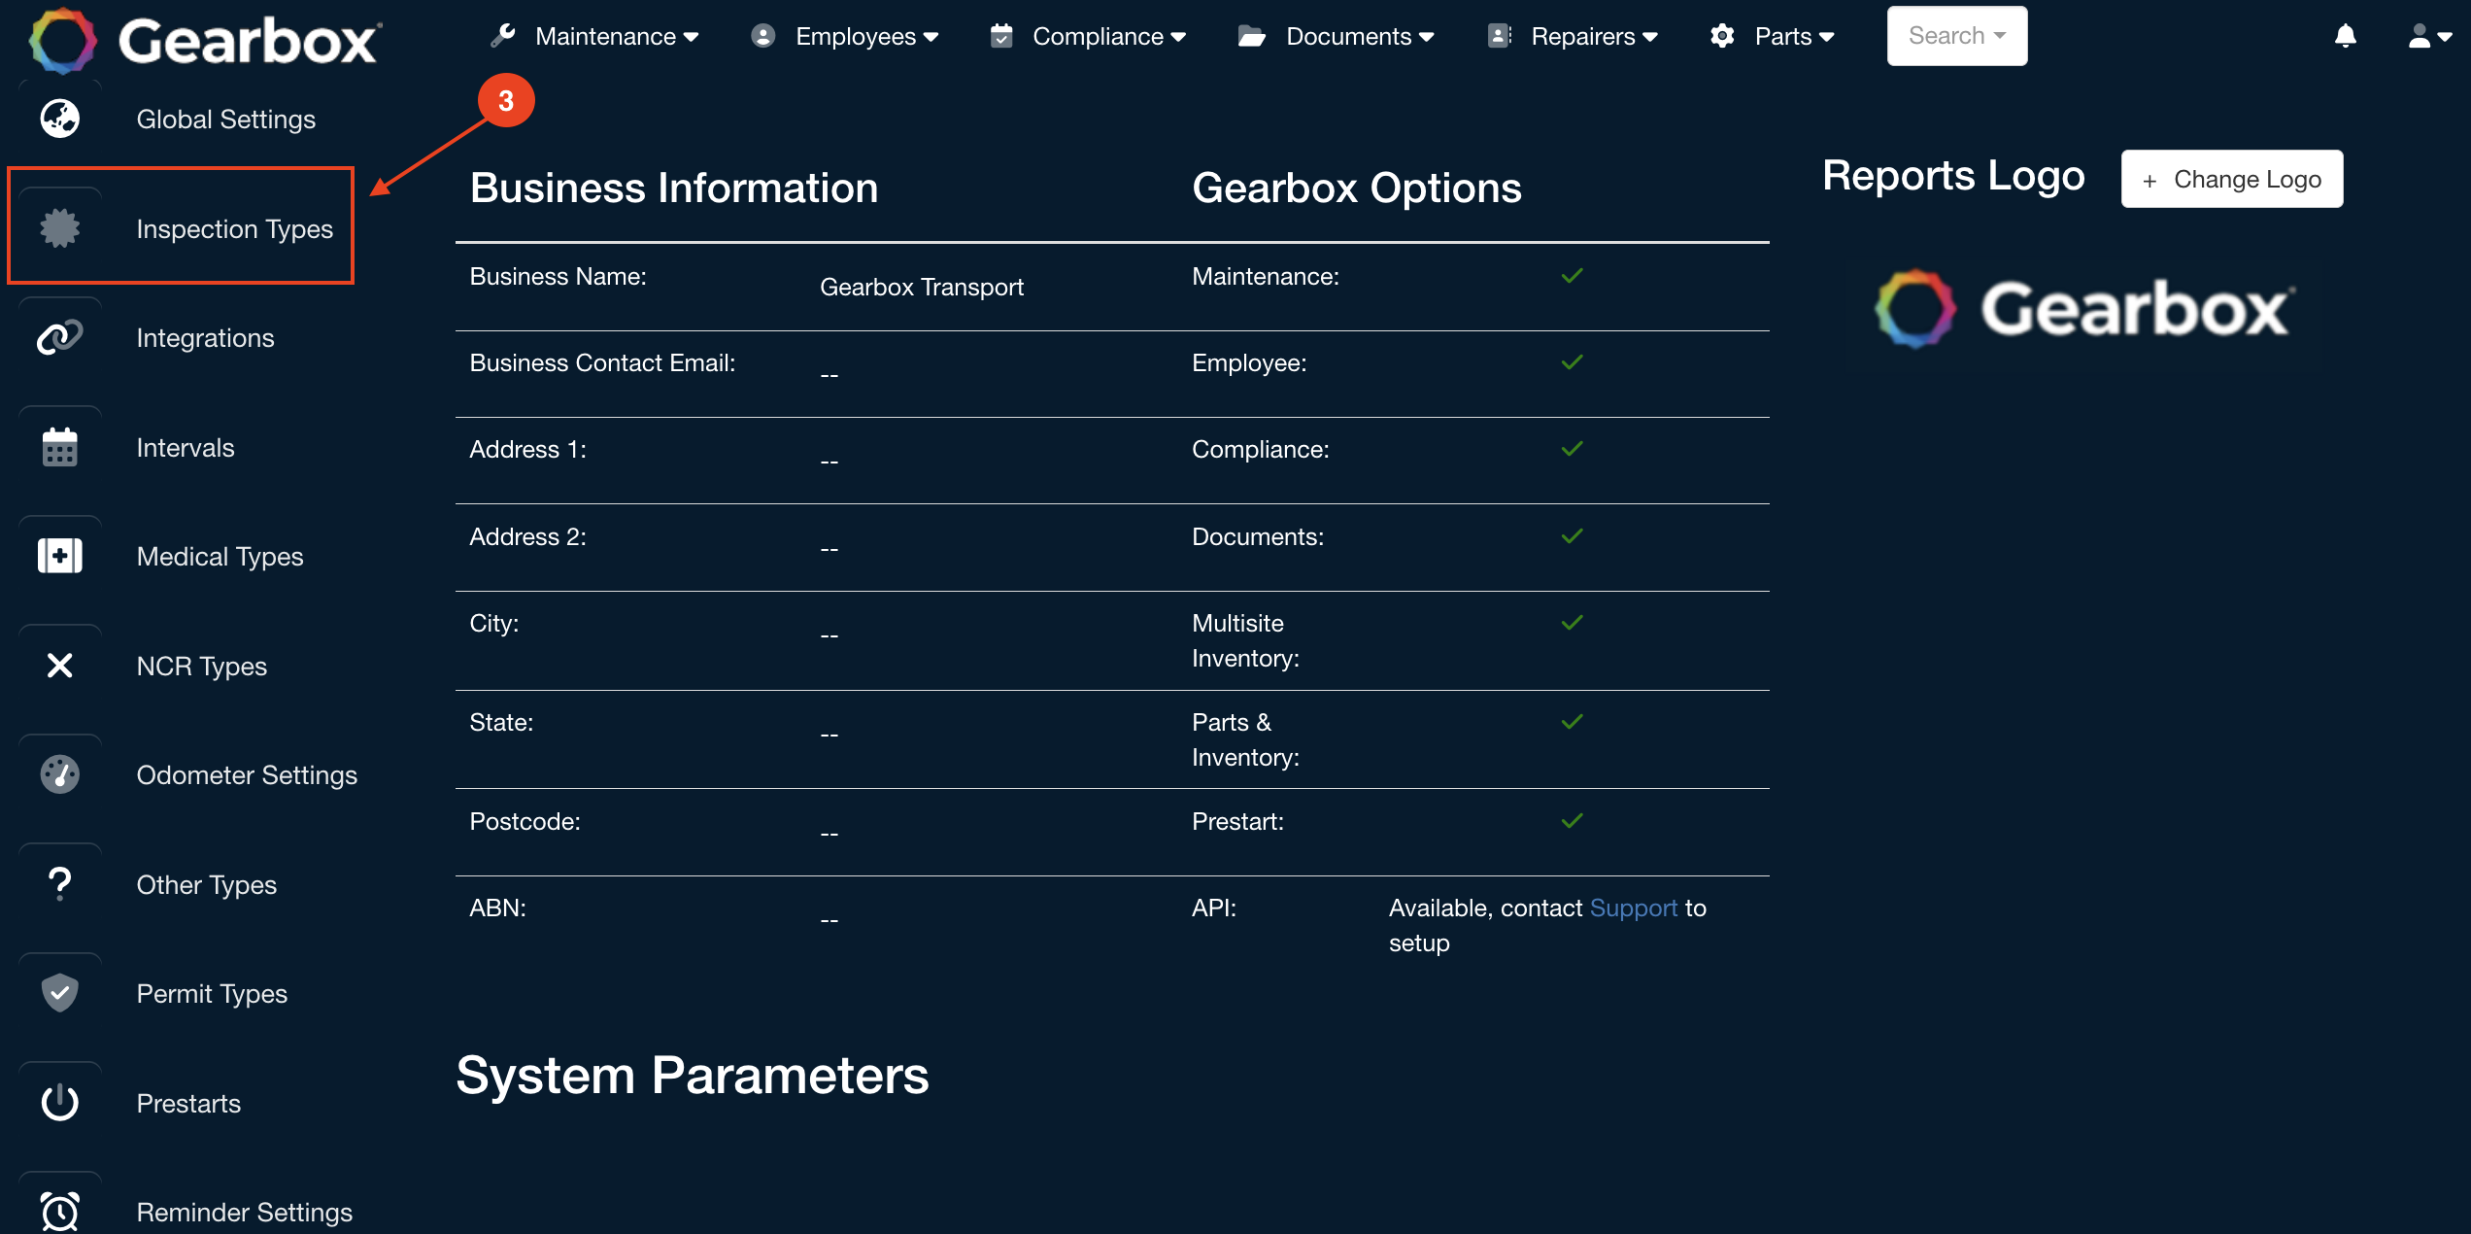
Task: Click the Gearbox reports logo image
Action: 2085,309
